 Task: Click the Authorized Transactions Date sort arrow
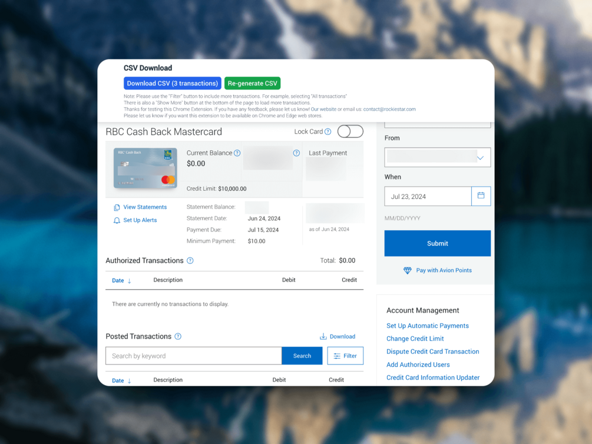[129, 281]
